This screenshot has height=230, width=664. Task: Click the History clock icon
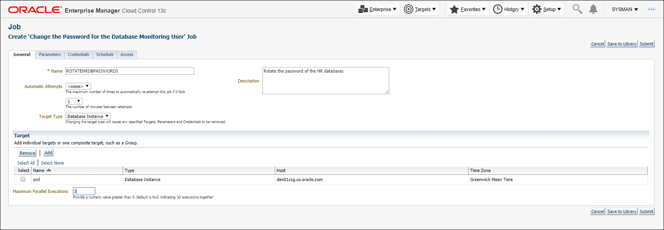[x=498, y=9]
